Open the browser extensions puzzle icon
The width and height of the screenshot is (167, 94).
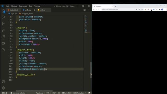[x=159, y=9]
